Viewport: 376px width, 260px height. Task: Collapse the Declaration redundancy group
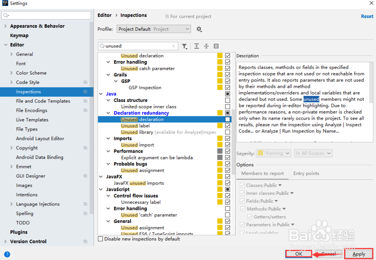[108, 113]
